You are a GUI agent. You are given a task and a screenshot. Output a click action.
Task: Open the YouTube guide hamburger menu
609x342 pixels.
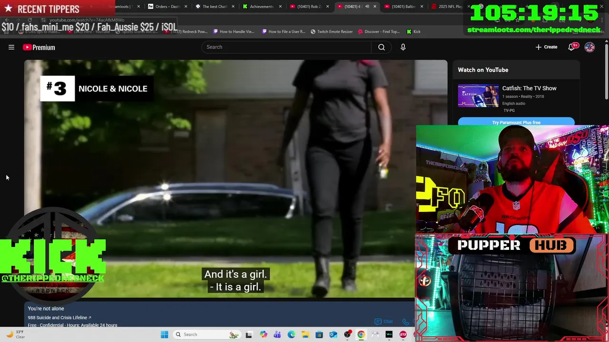pyautogui.click(x=11, y=47)
